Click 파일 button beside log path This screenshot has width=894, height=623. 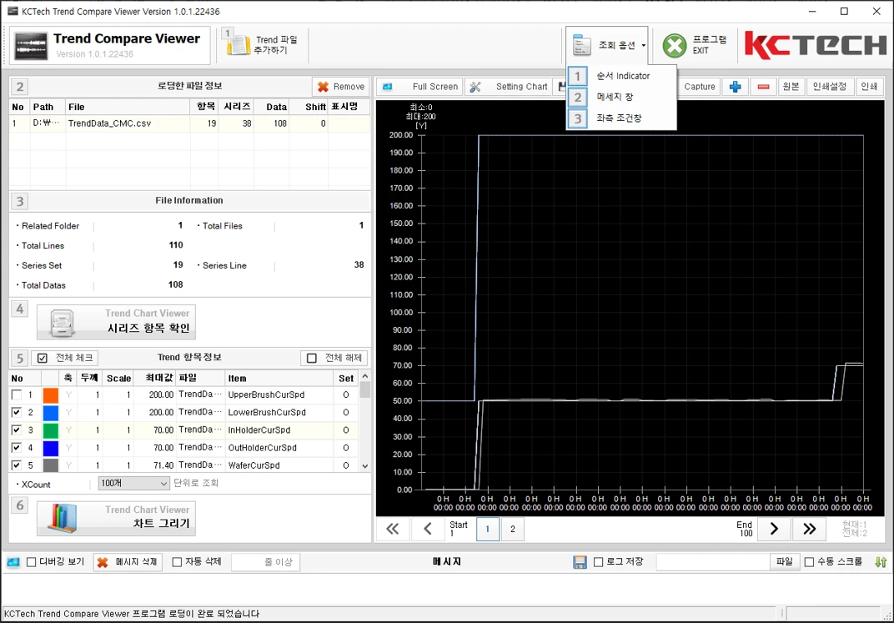pyautogui.click(x=785, y=562)
